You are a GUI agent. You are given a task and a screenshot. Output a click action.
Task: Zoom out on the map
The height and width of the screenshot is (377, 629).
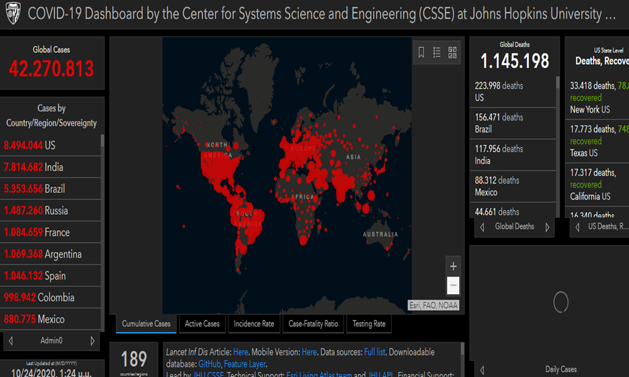tap(453, 286)
